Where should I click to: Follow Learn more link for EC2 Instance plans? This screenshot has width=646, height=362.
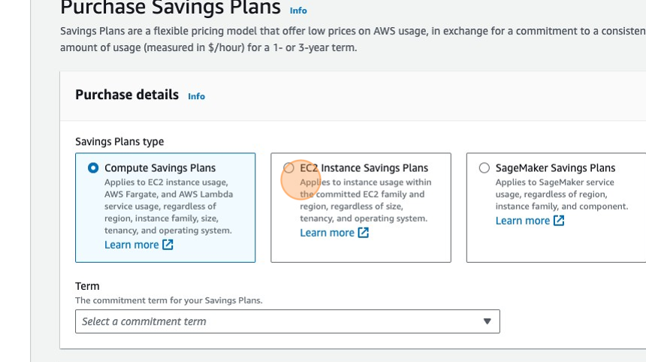[x=327, y=233]
